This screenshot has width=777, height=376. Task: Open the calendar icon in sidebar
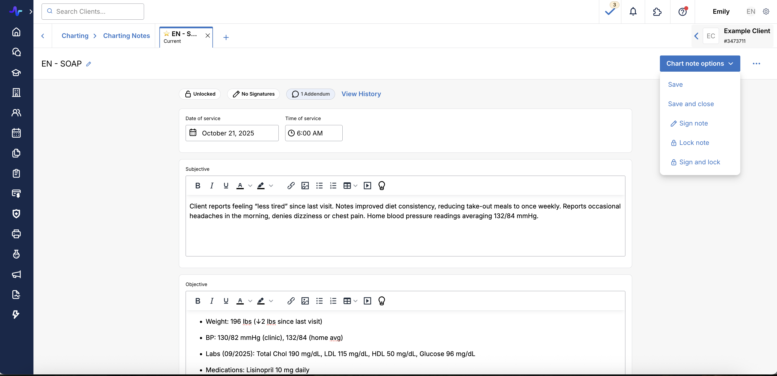[x=16, y=133]
